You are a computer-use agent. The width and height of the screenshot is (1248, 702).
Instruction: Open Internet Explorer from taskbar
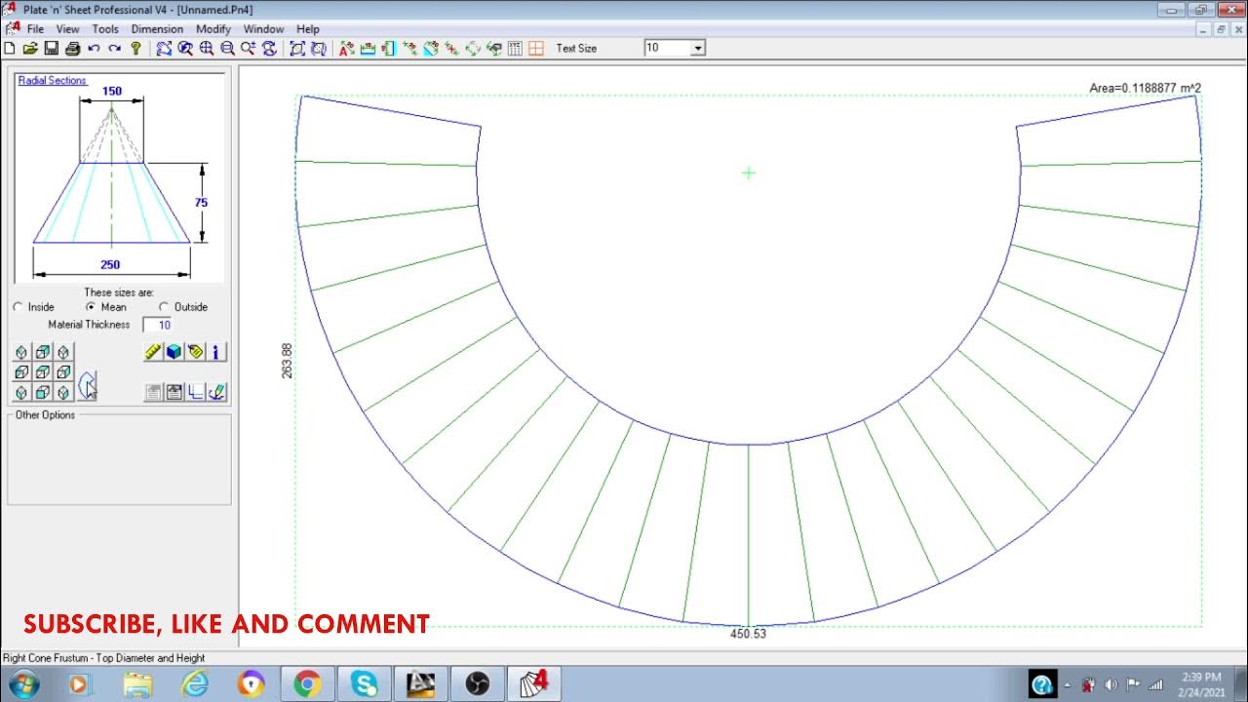point(195,684)
